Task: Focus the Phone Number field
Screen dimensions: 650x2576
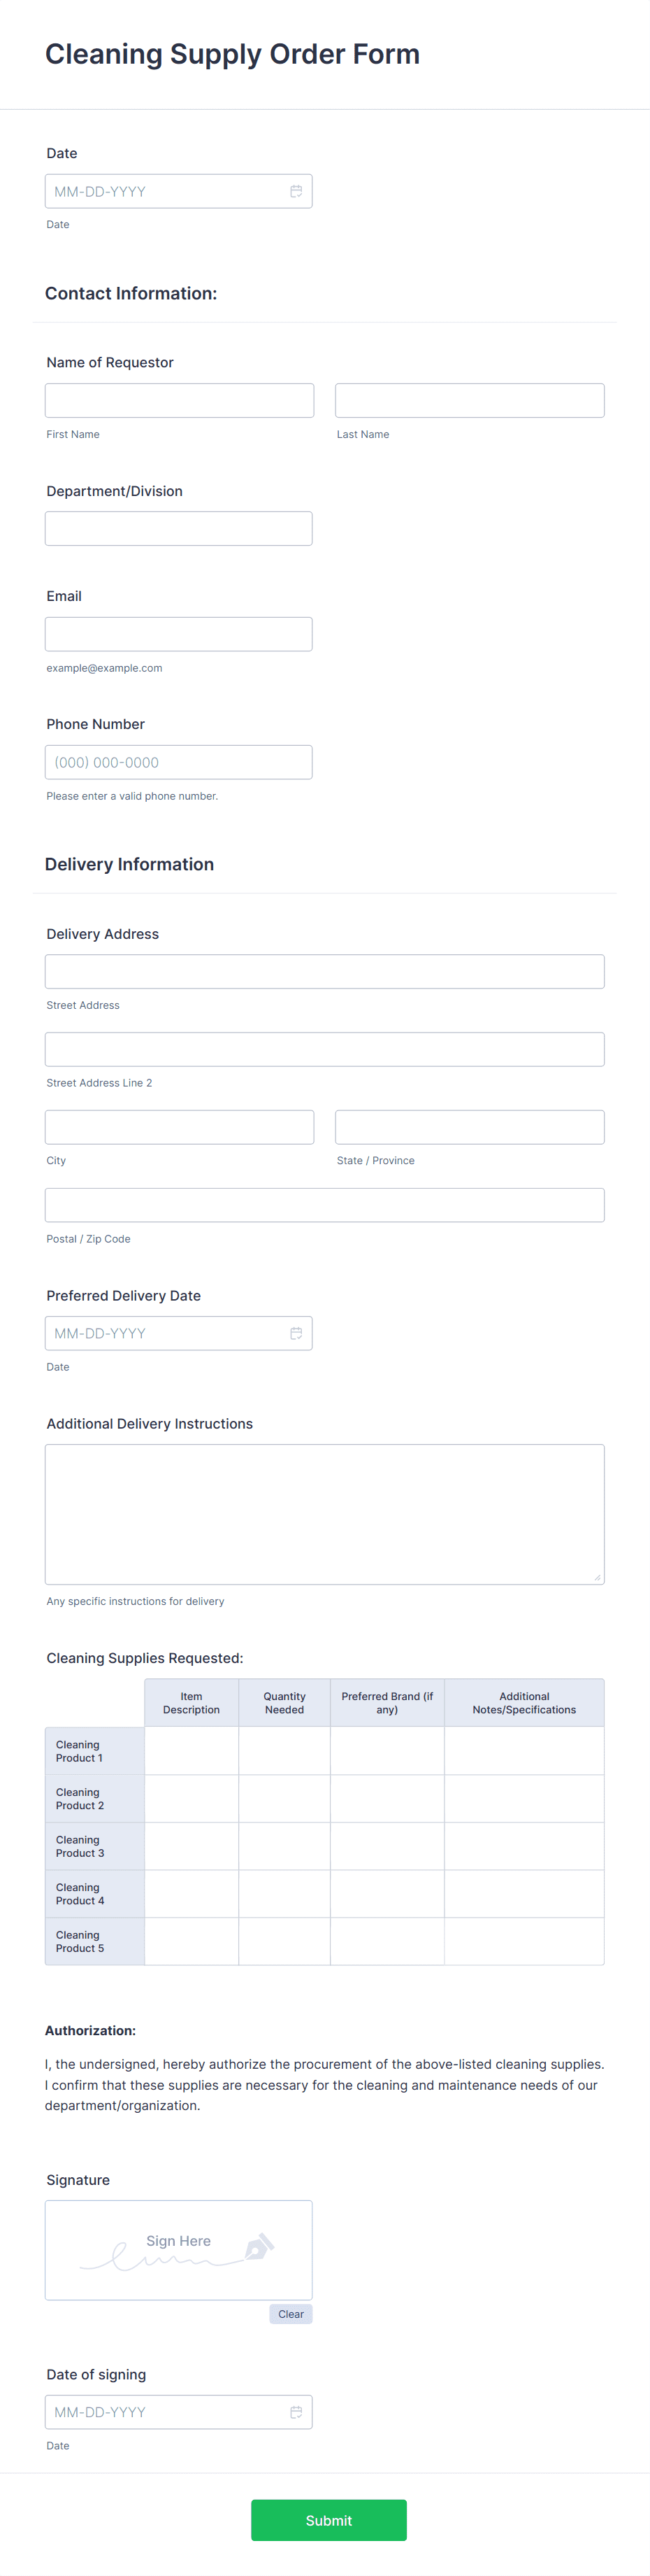Action: [x=179, y=761]
